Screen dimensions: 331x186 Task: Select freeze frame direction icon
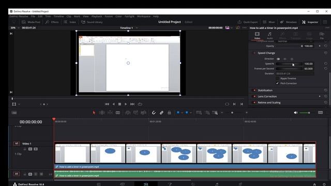point(292,59)
